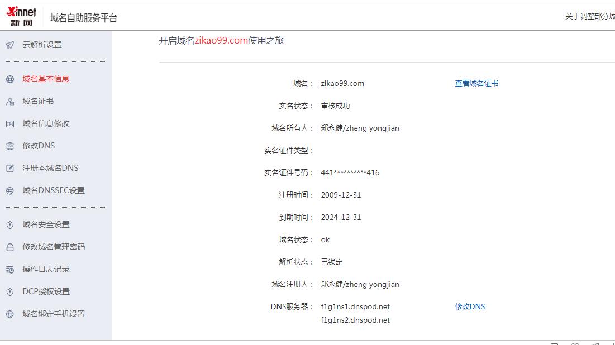Open 域名绑定手机设置
This screenshot has width=615, height=345.
[x=54, y=314]
